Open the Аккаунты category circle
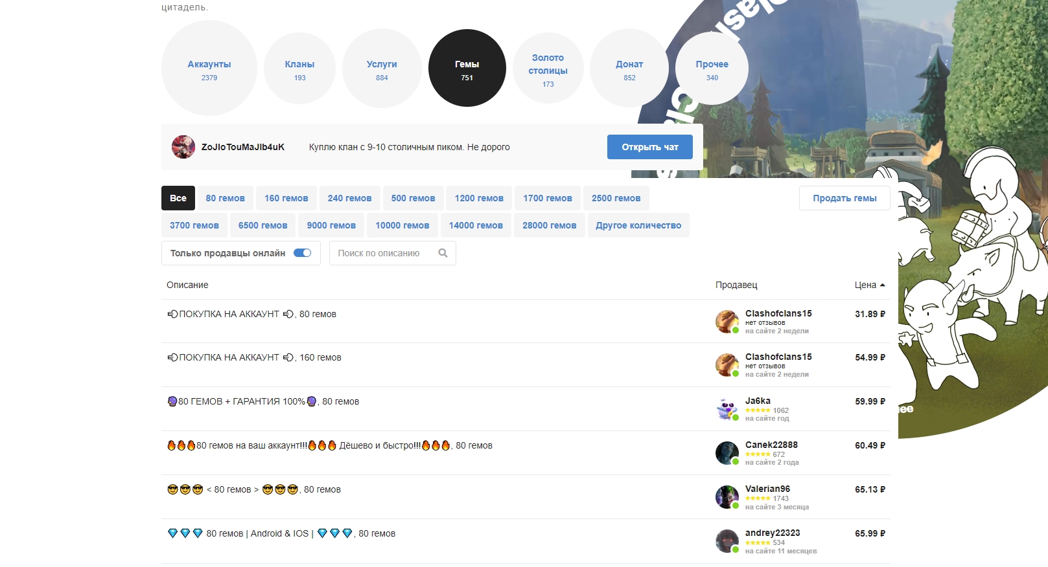This screenshot has height=567, width=1048. pos(209,68)
